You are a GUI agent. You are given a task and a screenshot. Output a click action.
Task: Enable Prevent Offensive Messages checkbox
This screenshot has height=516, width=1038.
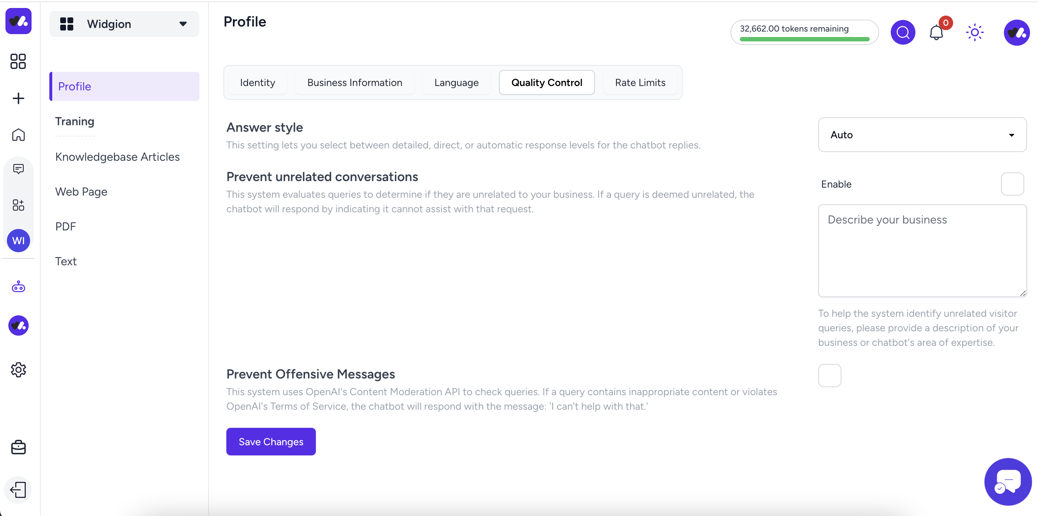(830, 376)
